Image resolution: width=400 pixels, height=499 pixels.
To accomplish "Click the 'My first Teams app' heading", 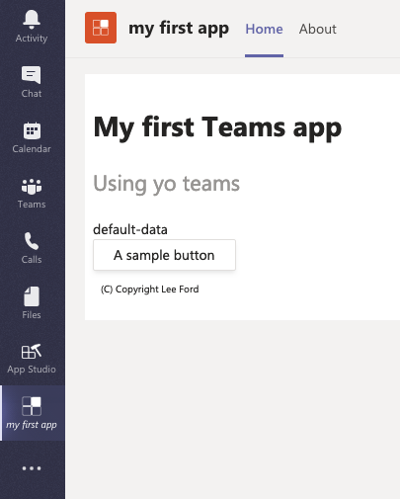I will click(x=217, y=127).
